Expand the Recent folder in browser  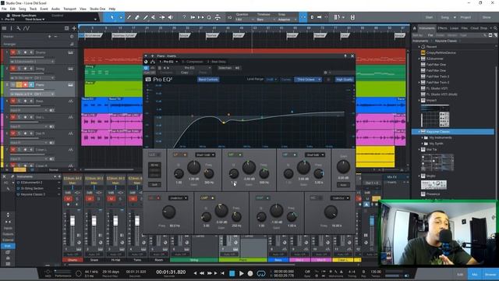click(x=419, y=47)
